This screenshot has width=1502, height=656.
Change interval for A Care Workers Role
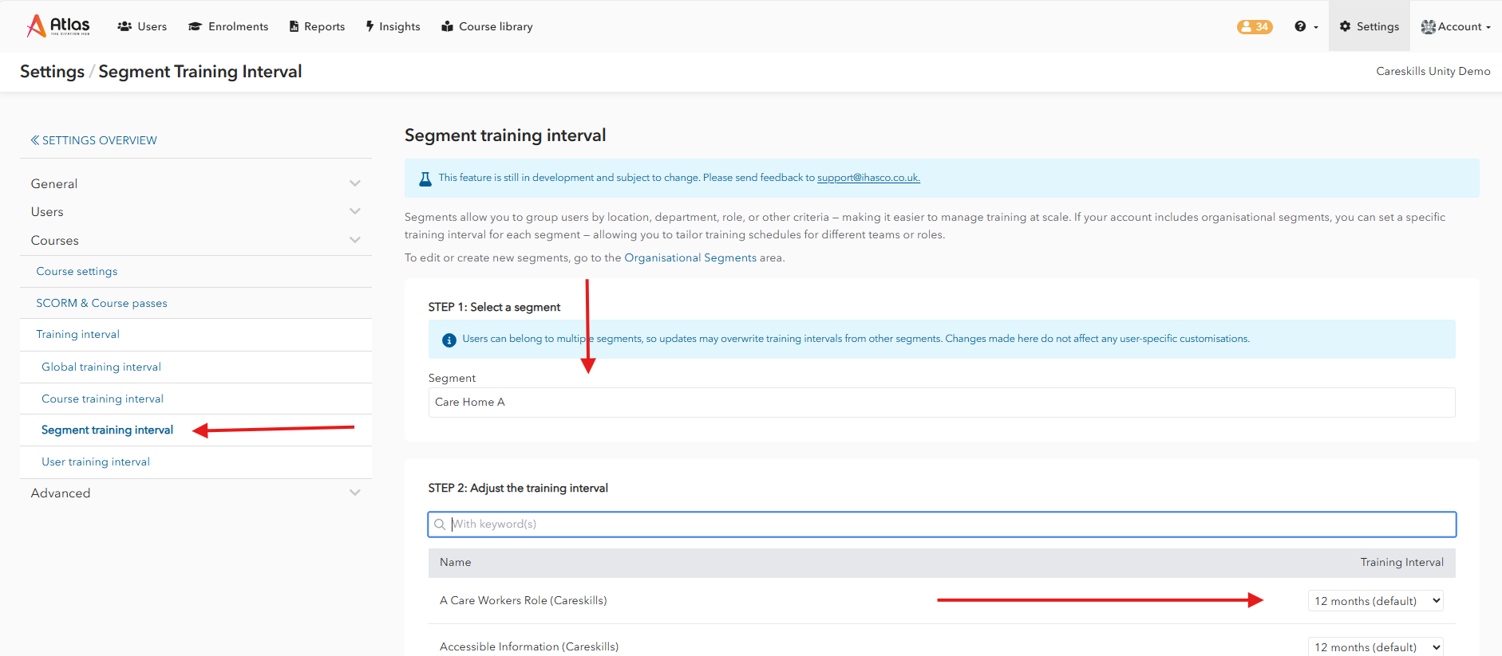[1377, 601]
